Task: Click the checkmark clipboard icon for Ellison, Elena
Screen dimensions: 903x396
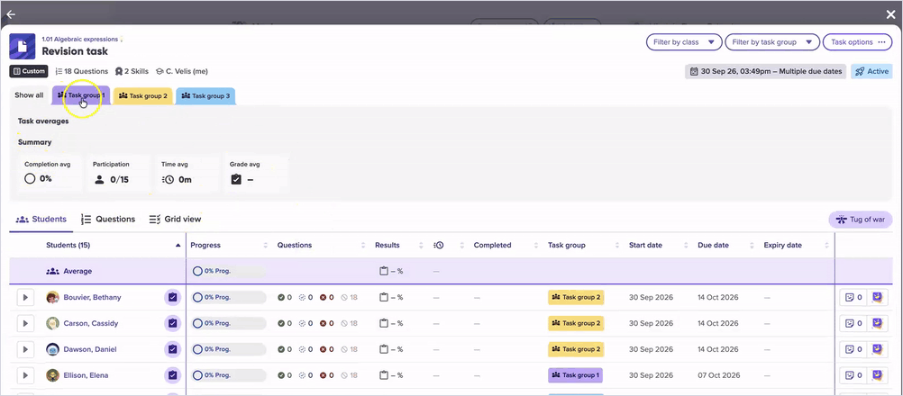Action: tap(172, 375)
